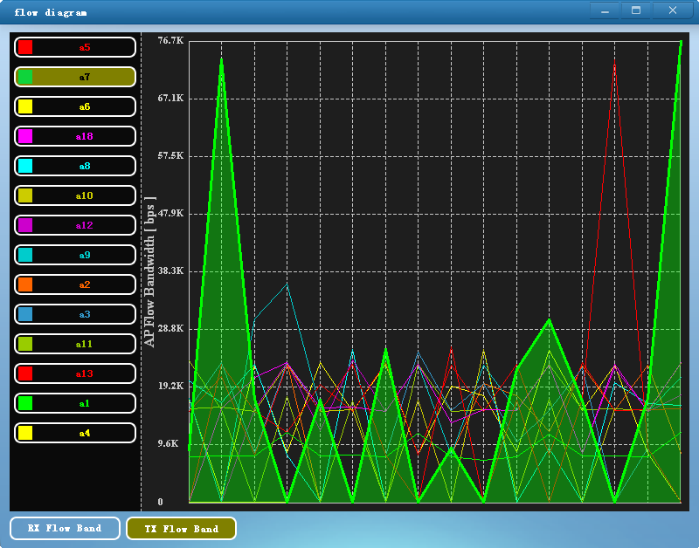Image resolution: width=699 pixels, height=548 pixels.
Task: Close the flow diagram window
Action: 673,10
